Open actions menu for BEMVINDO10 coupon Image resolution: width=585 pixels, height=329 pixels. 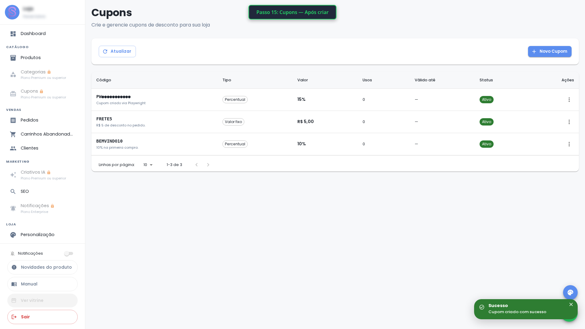(569, 144)
